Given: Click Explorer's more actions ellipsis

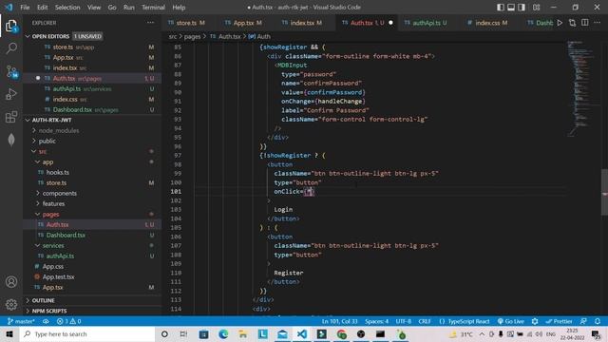Looking at the screenshot, I should coord(150,23).
